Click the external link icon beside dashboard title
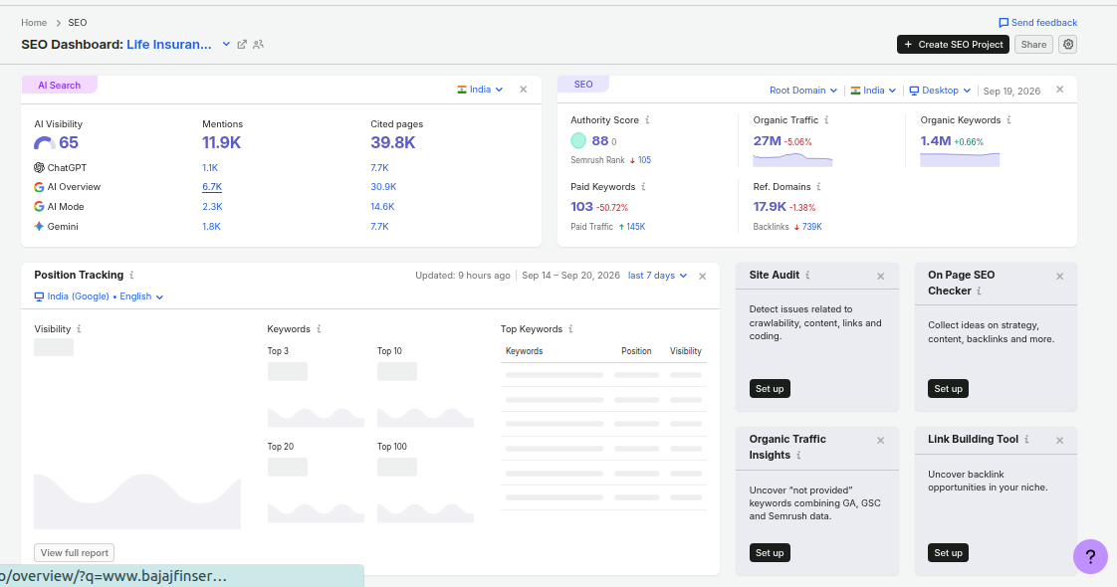 coord(242,44)
